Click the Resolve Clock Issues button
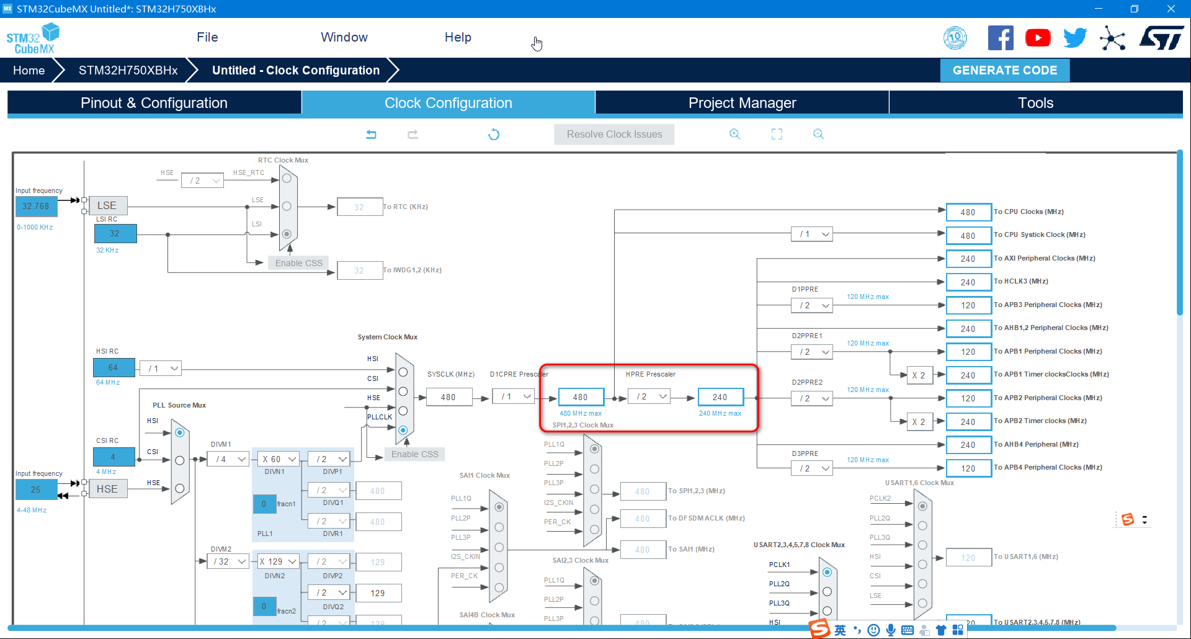 point(614,134)
